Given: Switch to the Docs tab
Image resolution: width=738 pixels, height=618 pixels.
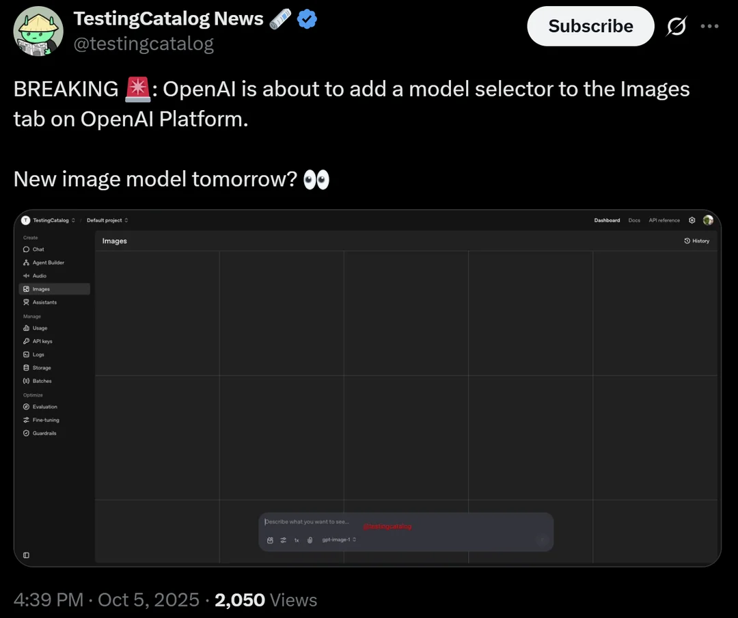Looking at the screenshot, I should [634, 220].
